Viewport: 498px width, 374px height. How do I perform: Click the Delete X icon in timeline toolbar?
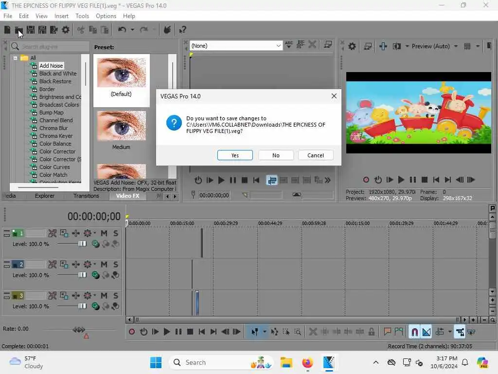point(313,332)
